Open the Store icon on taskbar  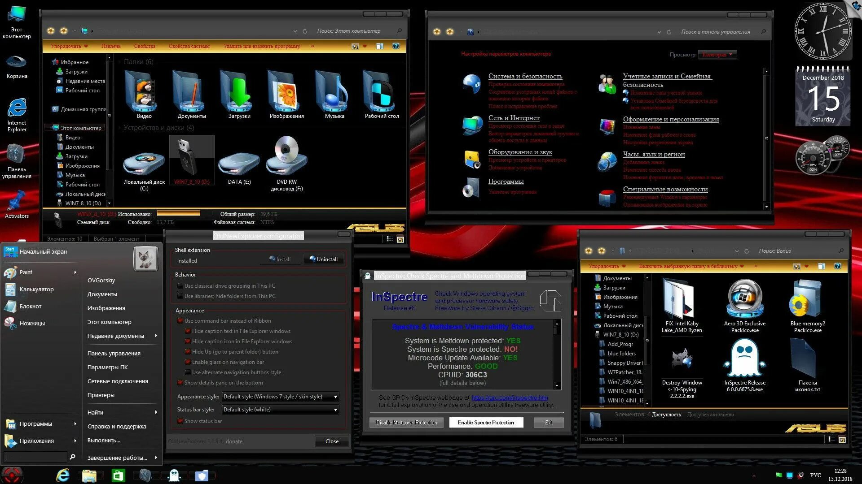[x=118, y=475]
